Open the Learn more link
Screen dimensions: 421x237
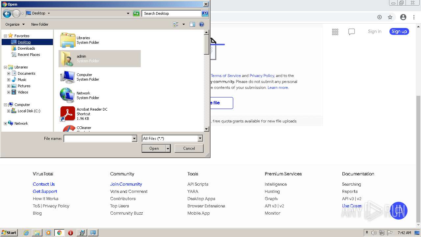(278, 88)
